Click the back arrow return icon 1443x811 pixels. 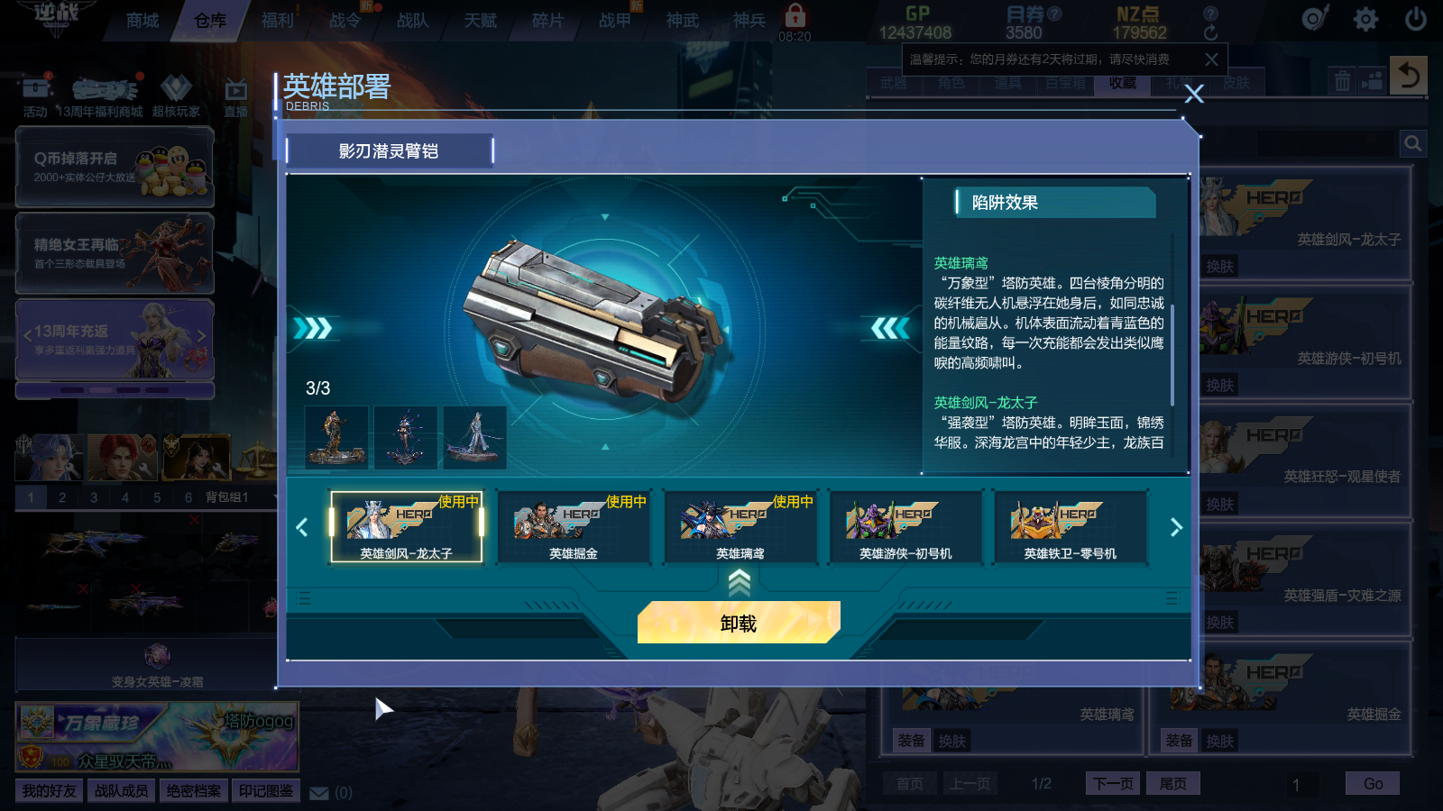pyautogui.click(x=1409, y=76)
